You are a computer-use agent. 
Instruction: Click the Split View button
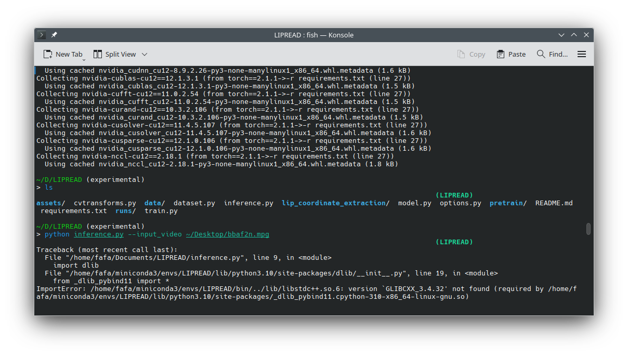tap(114, 54)
